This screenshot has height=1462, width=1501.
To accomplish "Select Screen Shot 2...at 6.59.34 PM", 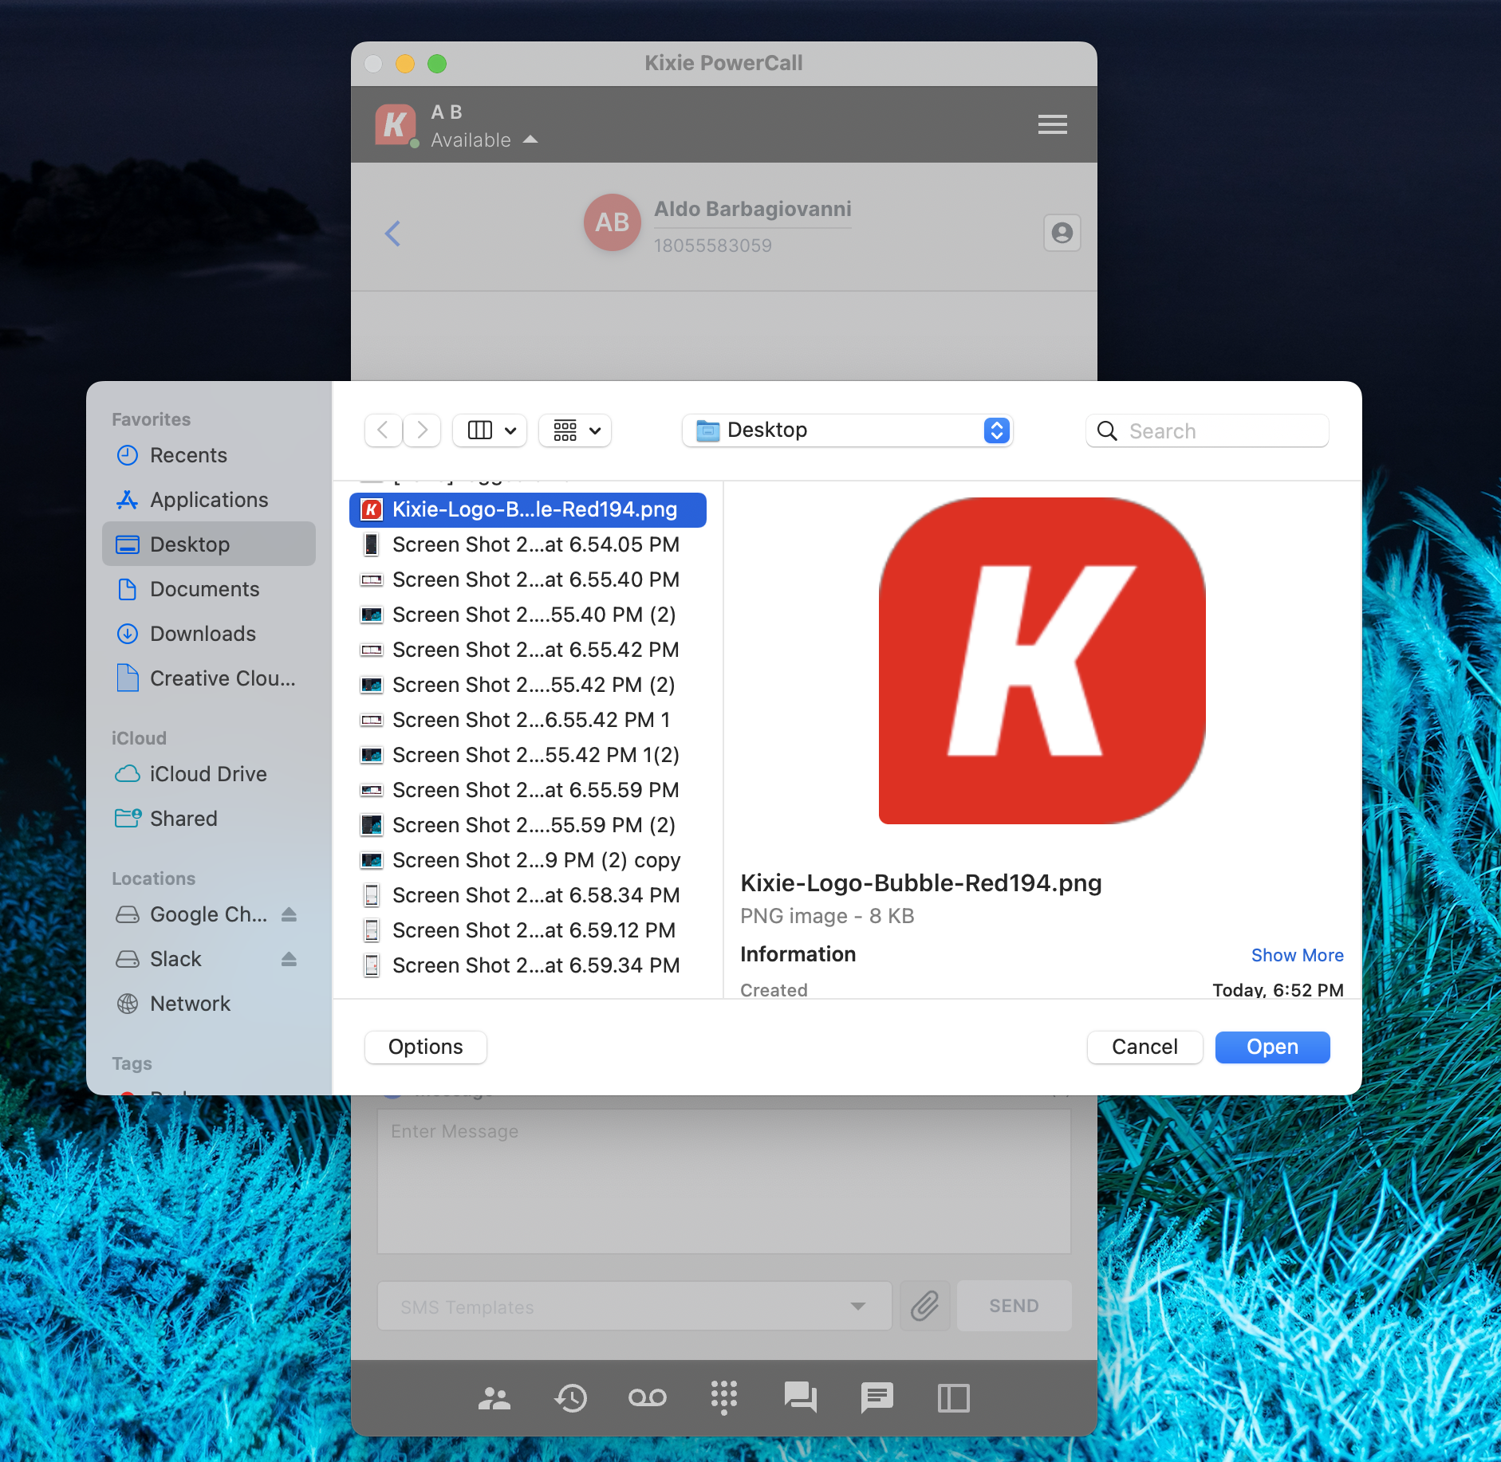I will [x=528, y=965].
